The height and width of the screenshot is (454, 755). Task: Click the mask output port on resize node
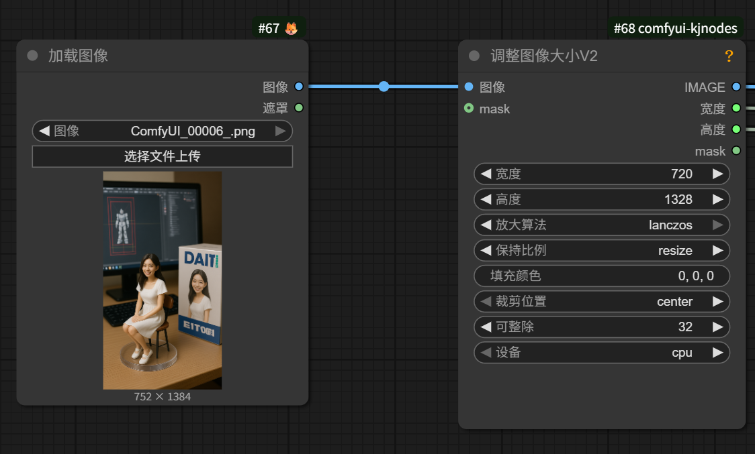pyautogui.click(x=737, y=151)
